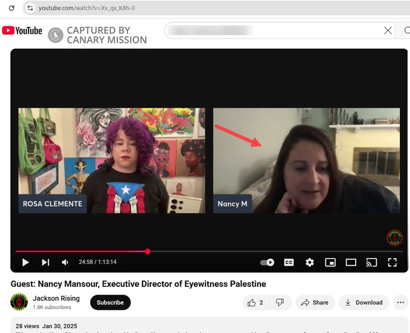Open the Jackson Rising channel name link
Viewport: 410px width, 333px height.
(x=56, y=298)
